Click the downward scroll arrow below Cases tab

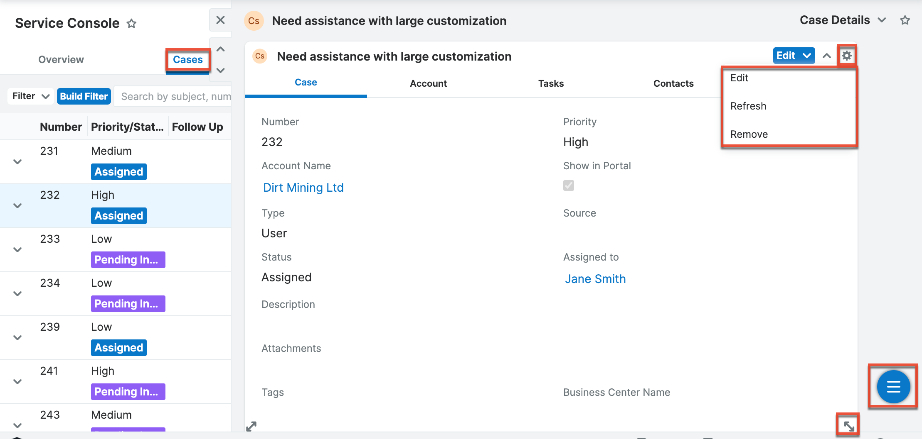tap(220, 70)
